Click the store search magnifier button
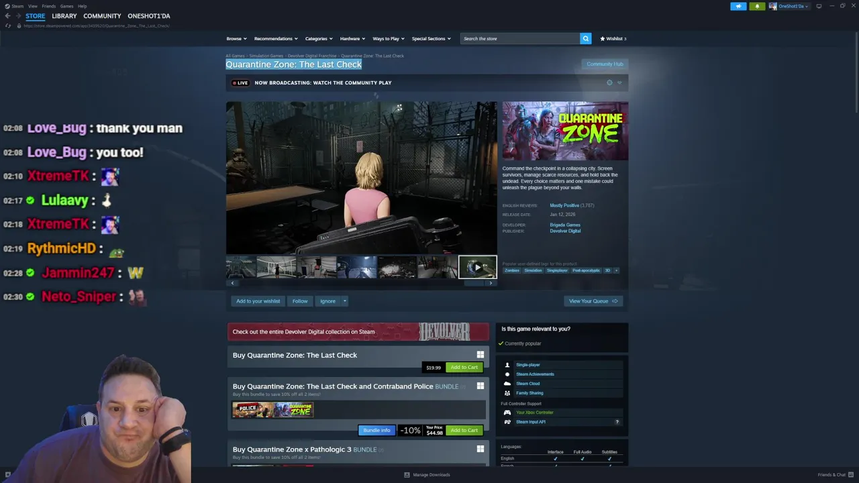Screen dimensions: 859x483 pos(585,38)
